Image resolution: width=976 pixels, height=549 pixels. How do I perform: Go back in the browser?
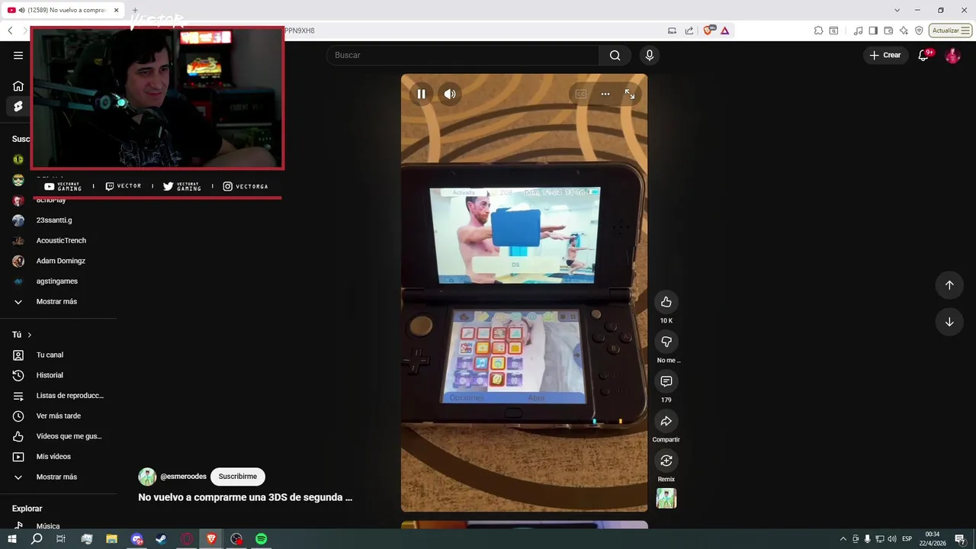pyautogui.click(x=10, y=30)
